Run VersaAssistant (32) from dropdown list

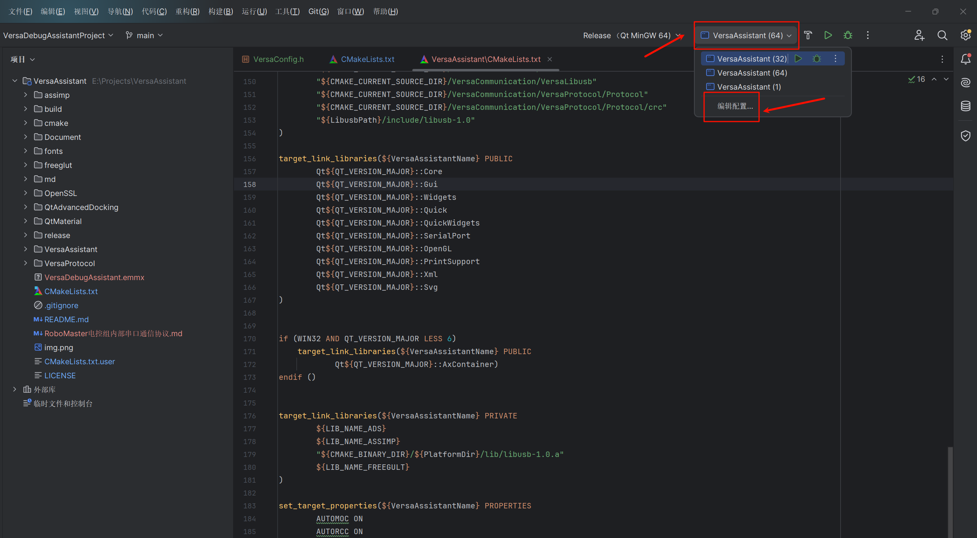click(798, 59)
